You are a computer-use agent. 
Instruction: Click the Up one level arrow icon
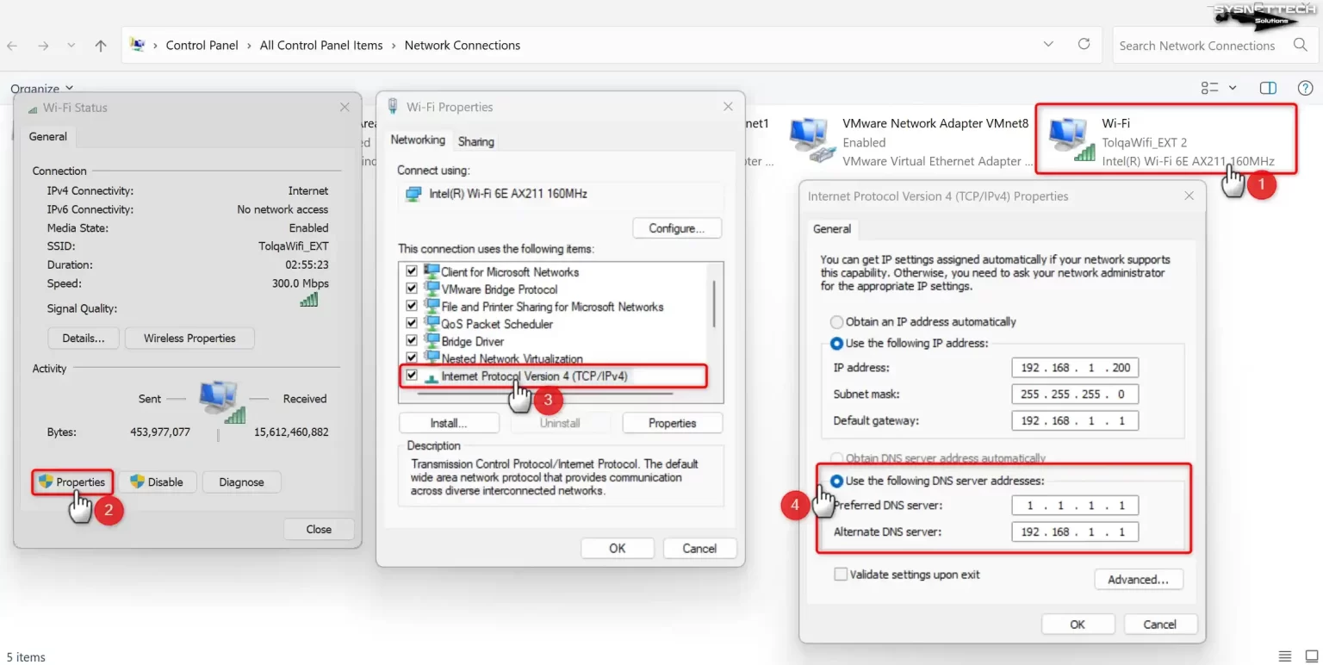pyautogui.click(x=101, y=46)
